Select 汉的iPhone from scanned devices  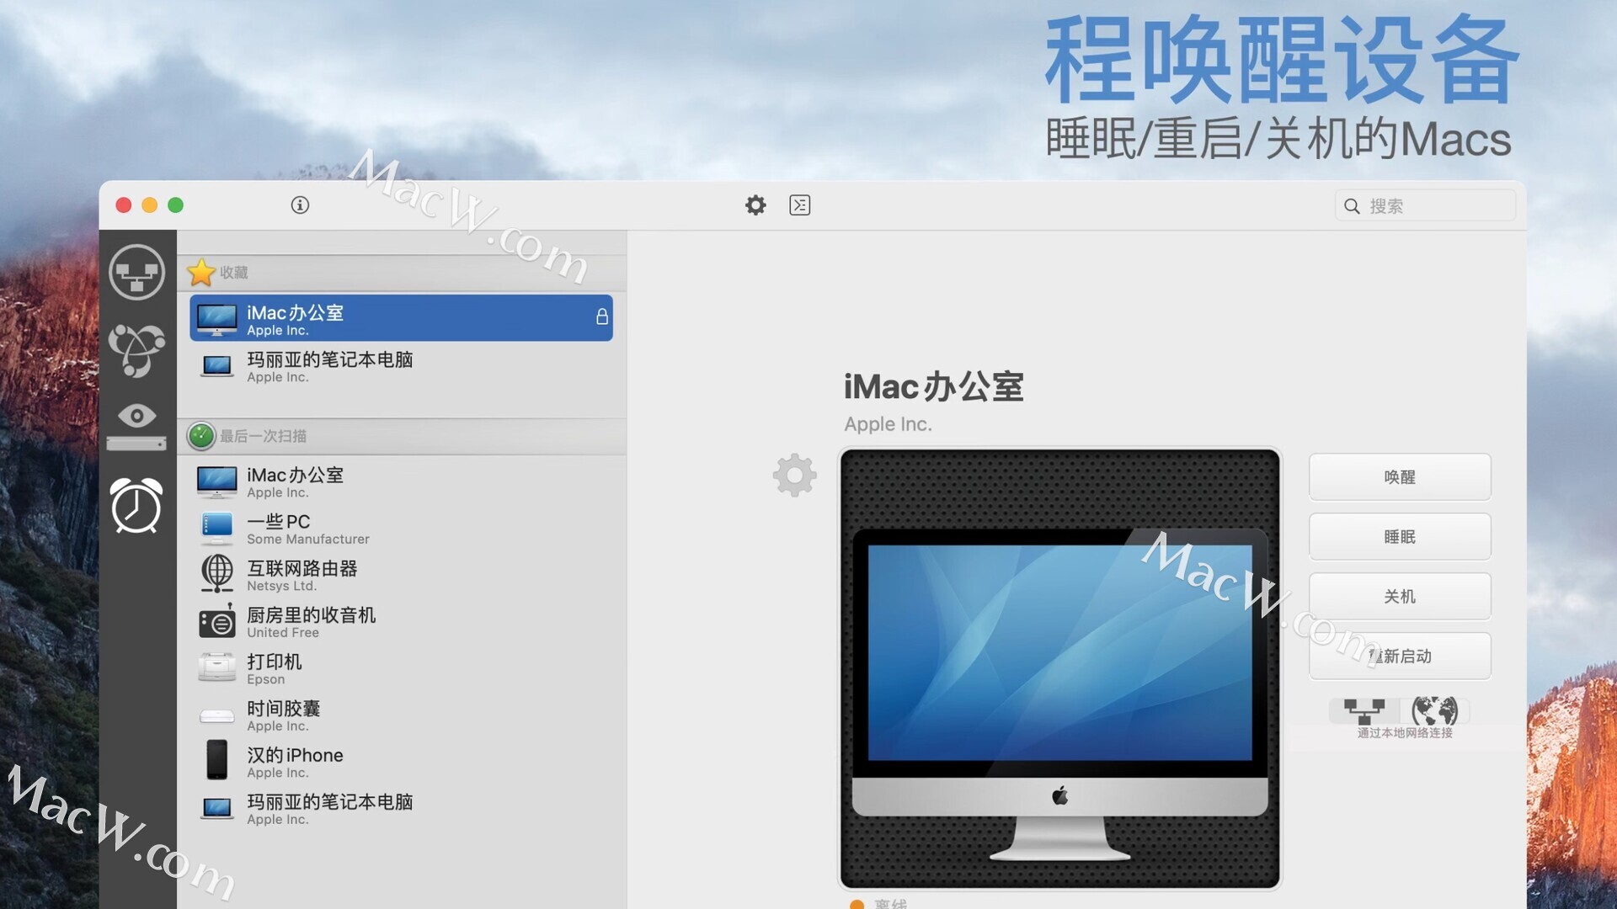pos(401,762)
